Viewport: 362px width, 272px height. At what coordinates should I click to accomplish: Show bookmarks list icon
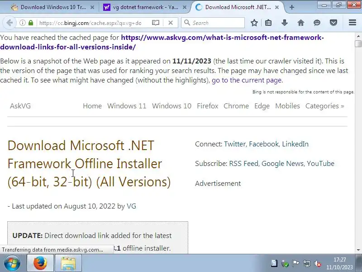coord(268,23)
